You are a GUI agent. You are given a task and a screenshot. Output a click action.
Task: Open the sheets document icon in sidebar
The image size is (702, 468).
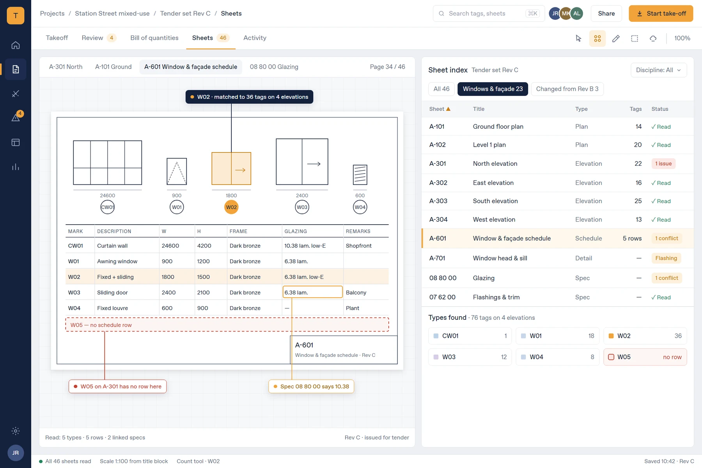pos(16,69)
